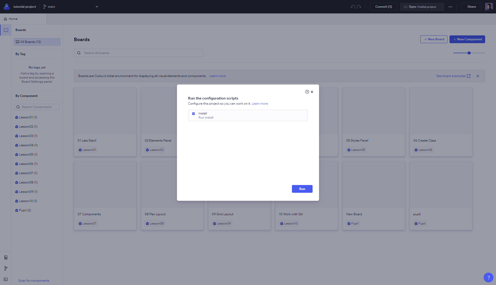Screen dimensions: 496x285
Task: Click Pupil tag on pupil card
Action: point(420,224)
